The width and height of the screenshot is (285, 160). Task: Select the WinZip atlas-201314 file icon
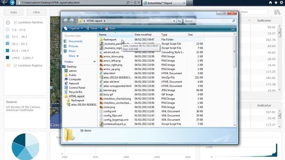(101, 77)
